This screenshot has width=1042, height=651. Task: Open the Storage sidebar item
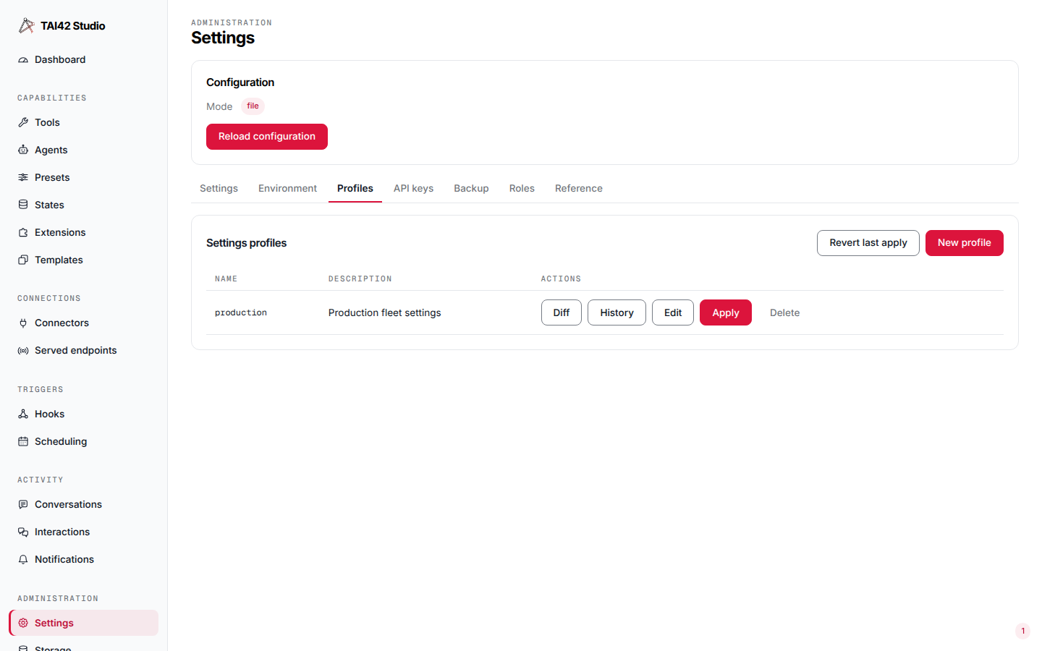pos(83,646)
